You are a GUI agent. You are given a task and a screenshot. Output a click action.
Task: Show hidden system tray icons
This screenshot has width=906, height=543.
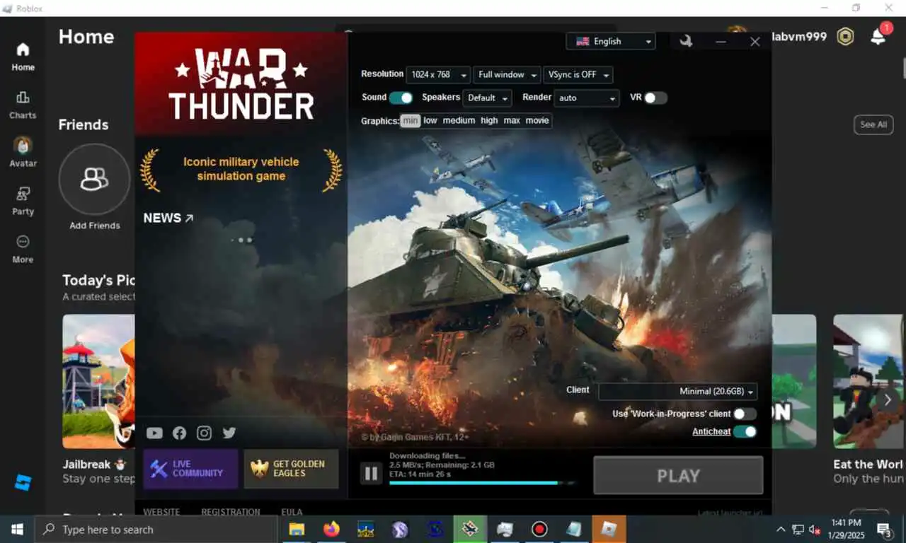(781, 530)
